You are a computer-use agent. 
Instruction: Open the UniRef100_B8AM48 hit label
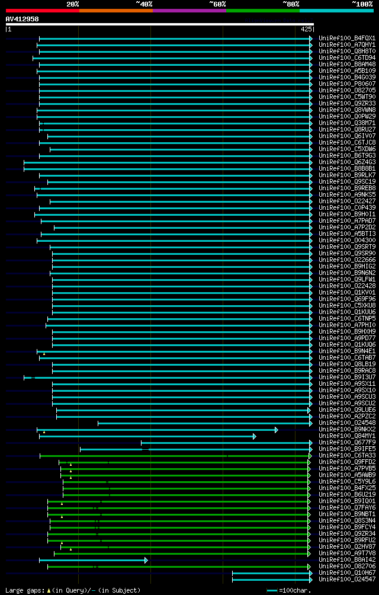(x=347, y=64)
